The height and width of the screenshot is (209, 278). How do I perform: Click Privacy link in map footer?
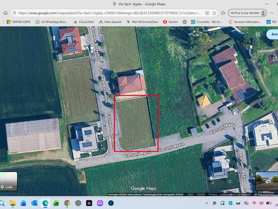[212, 195]
